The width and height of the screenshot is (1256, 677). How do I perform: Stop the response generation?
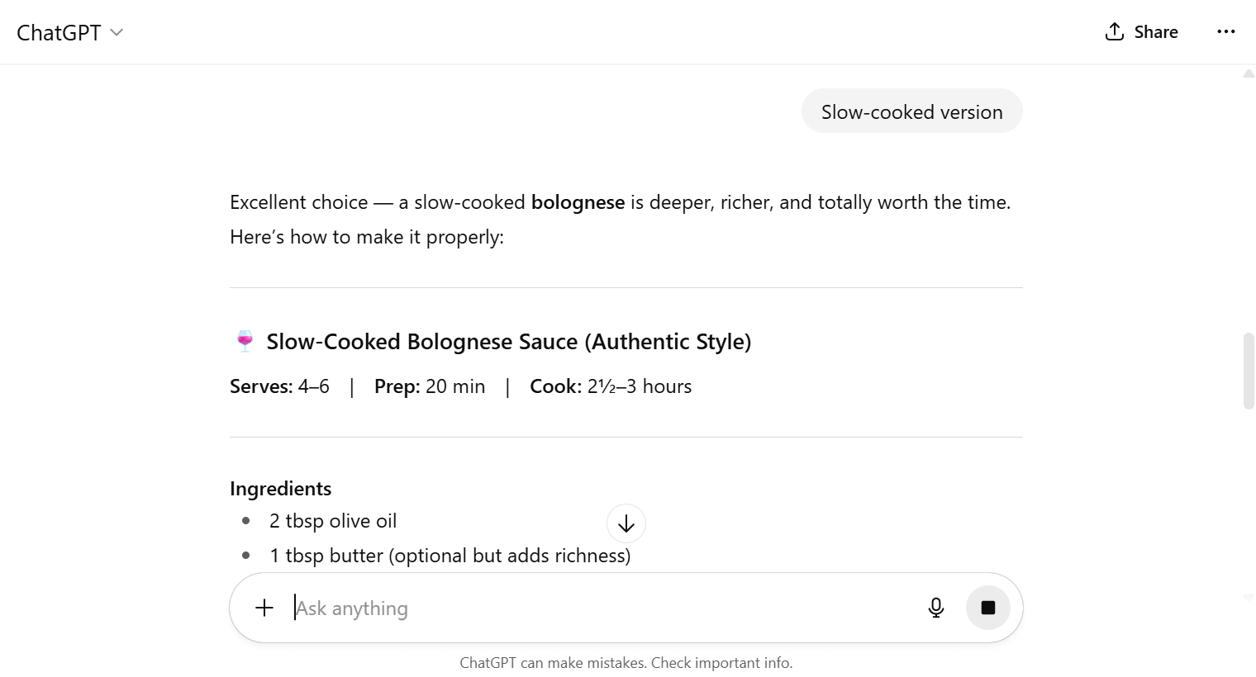coord(988,607)
